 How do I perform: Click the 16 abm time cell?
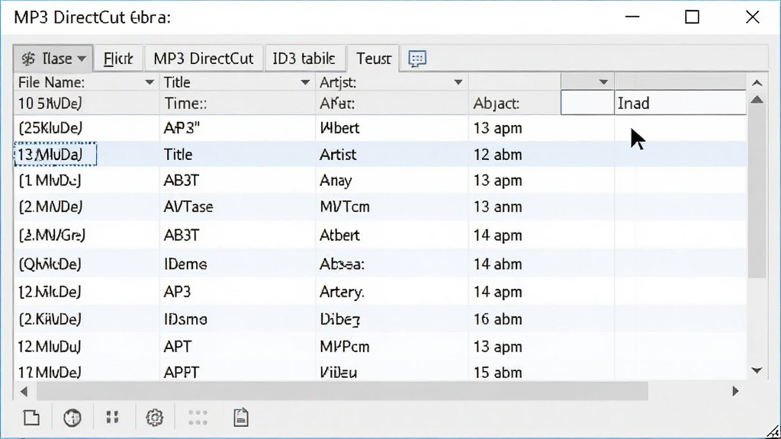[541, 319]
